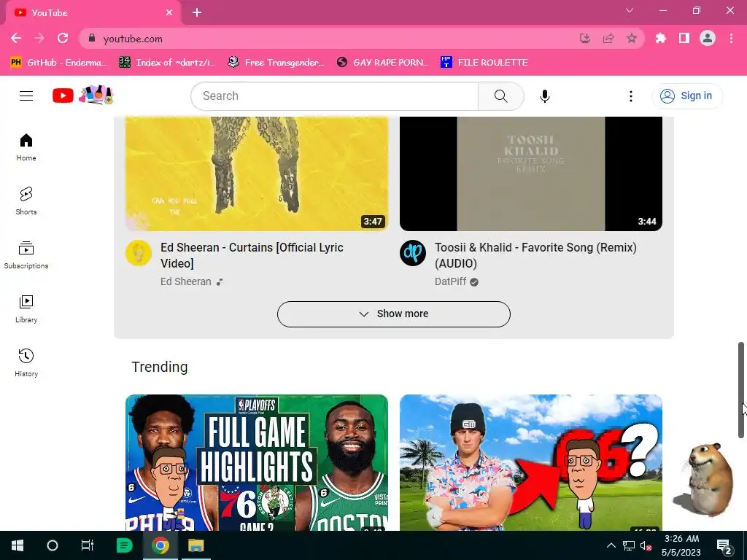Open the Cortana circle on the taskbar
The height and width of the screenshot is (560, 747).
pos(53,545)
